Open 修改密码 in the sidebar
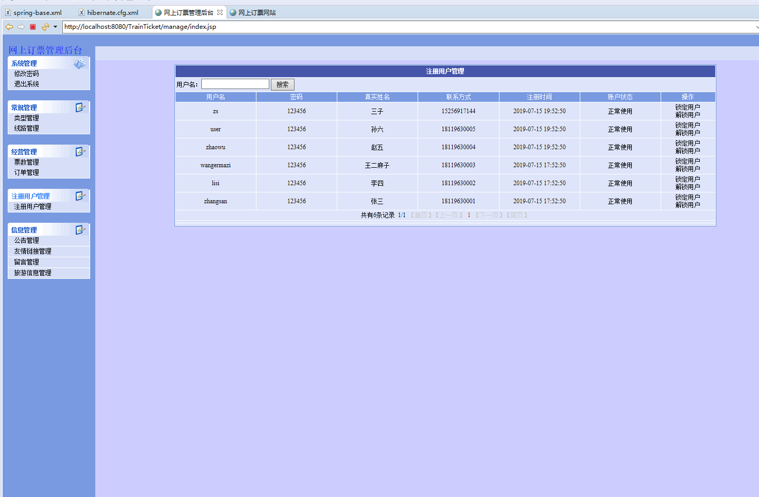Screen dimensions: 759x497 click(27, 74)
